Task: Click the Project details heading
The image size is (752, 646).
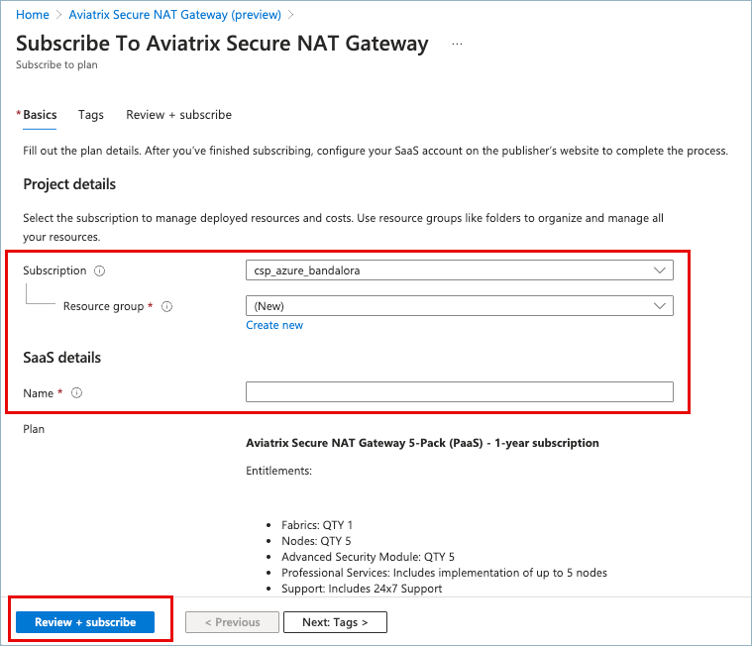Action: 69,184
